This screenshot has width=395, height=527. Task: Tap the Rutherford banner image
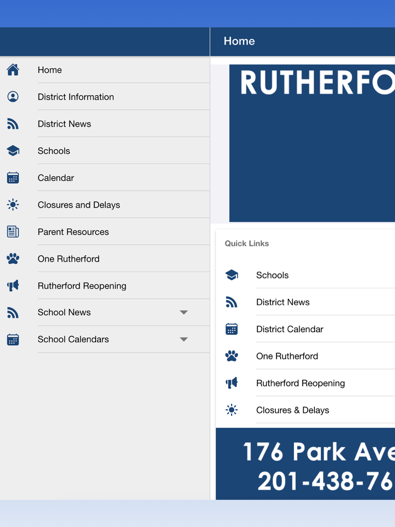(312, 143)
